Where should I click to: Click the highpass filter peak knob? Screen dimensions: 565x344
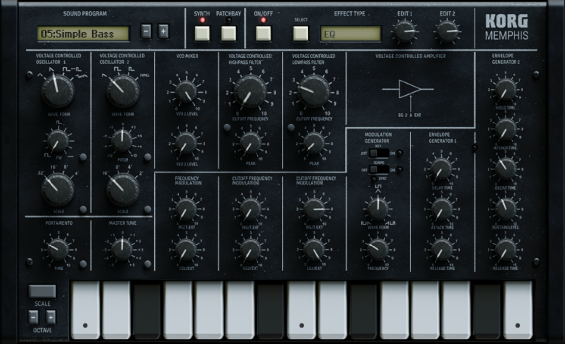250,143
